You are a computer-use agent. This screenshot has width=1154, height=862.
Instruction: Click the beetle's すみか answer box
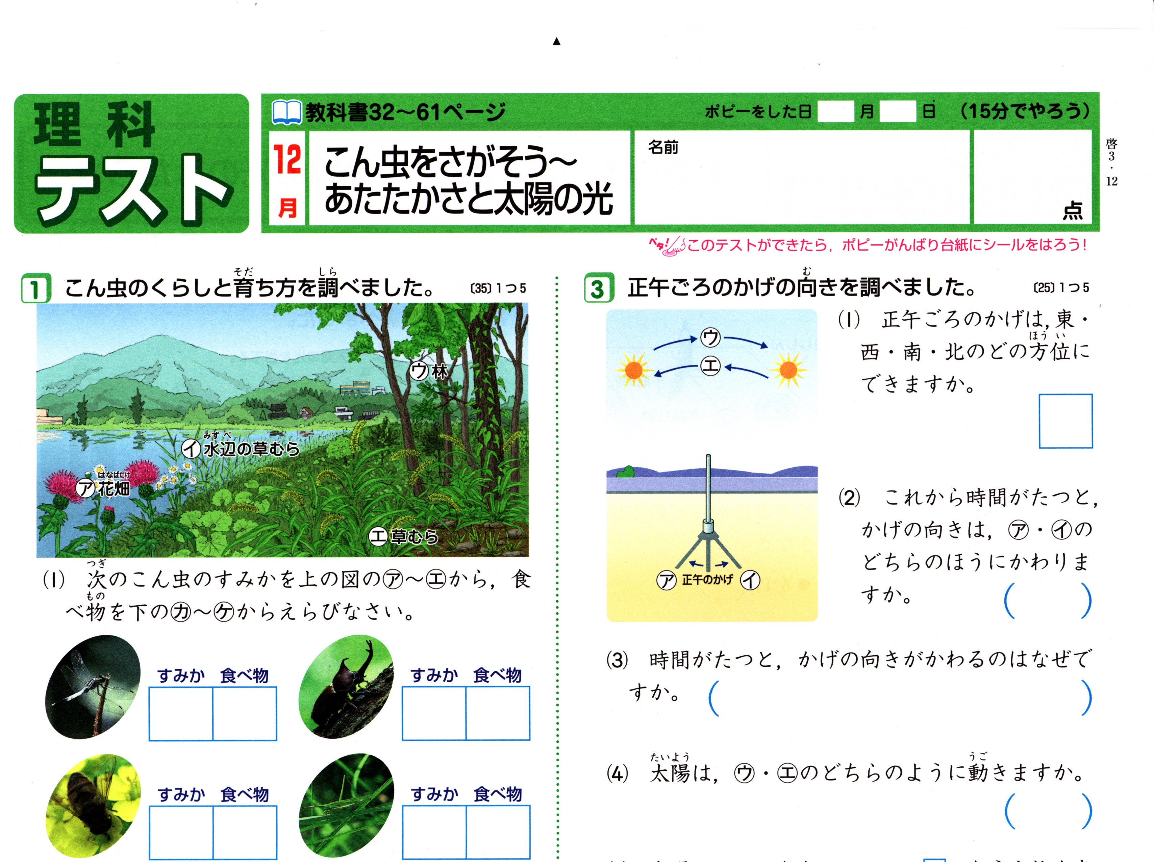tap(434, 713)
